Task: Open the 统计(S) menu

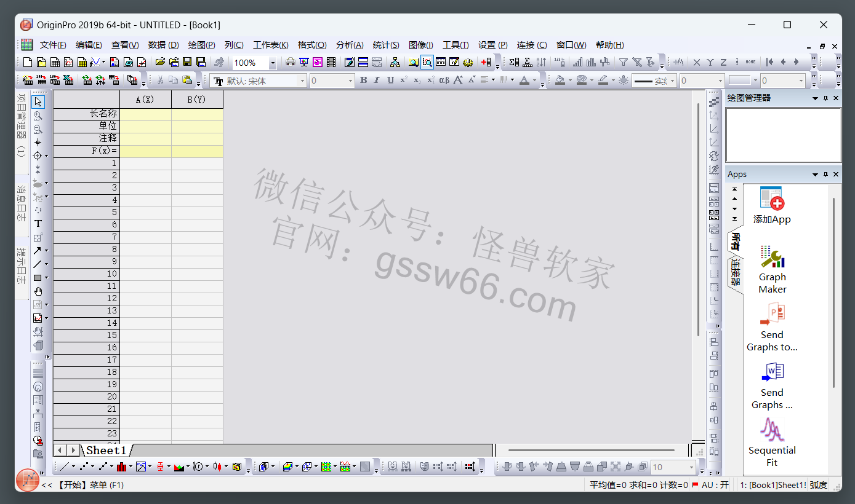Action: [386, 45]
